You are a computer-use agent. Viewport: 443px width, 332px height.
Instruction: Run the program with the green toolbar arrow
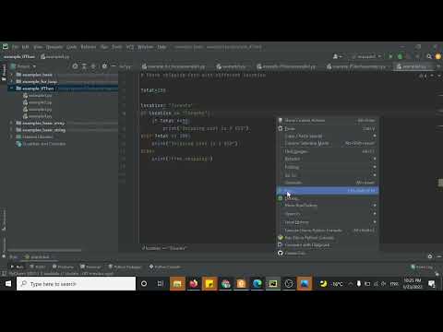(390, 56)
